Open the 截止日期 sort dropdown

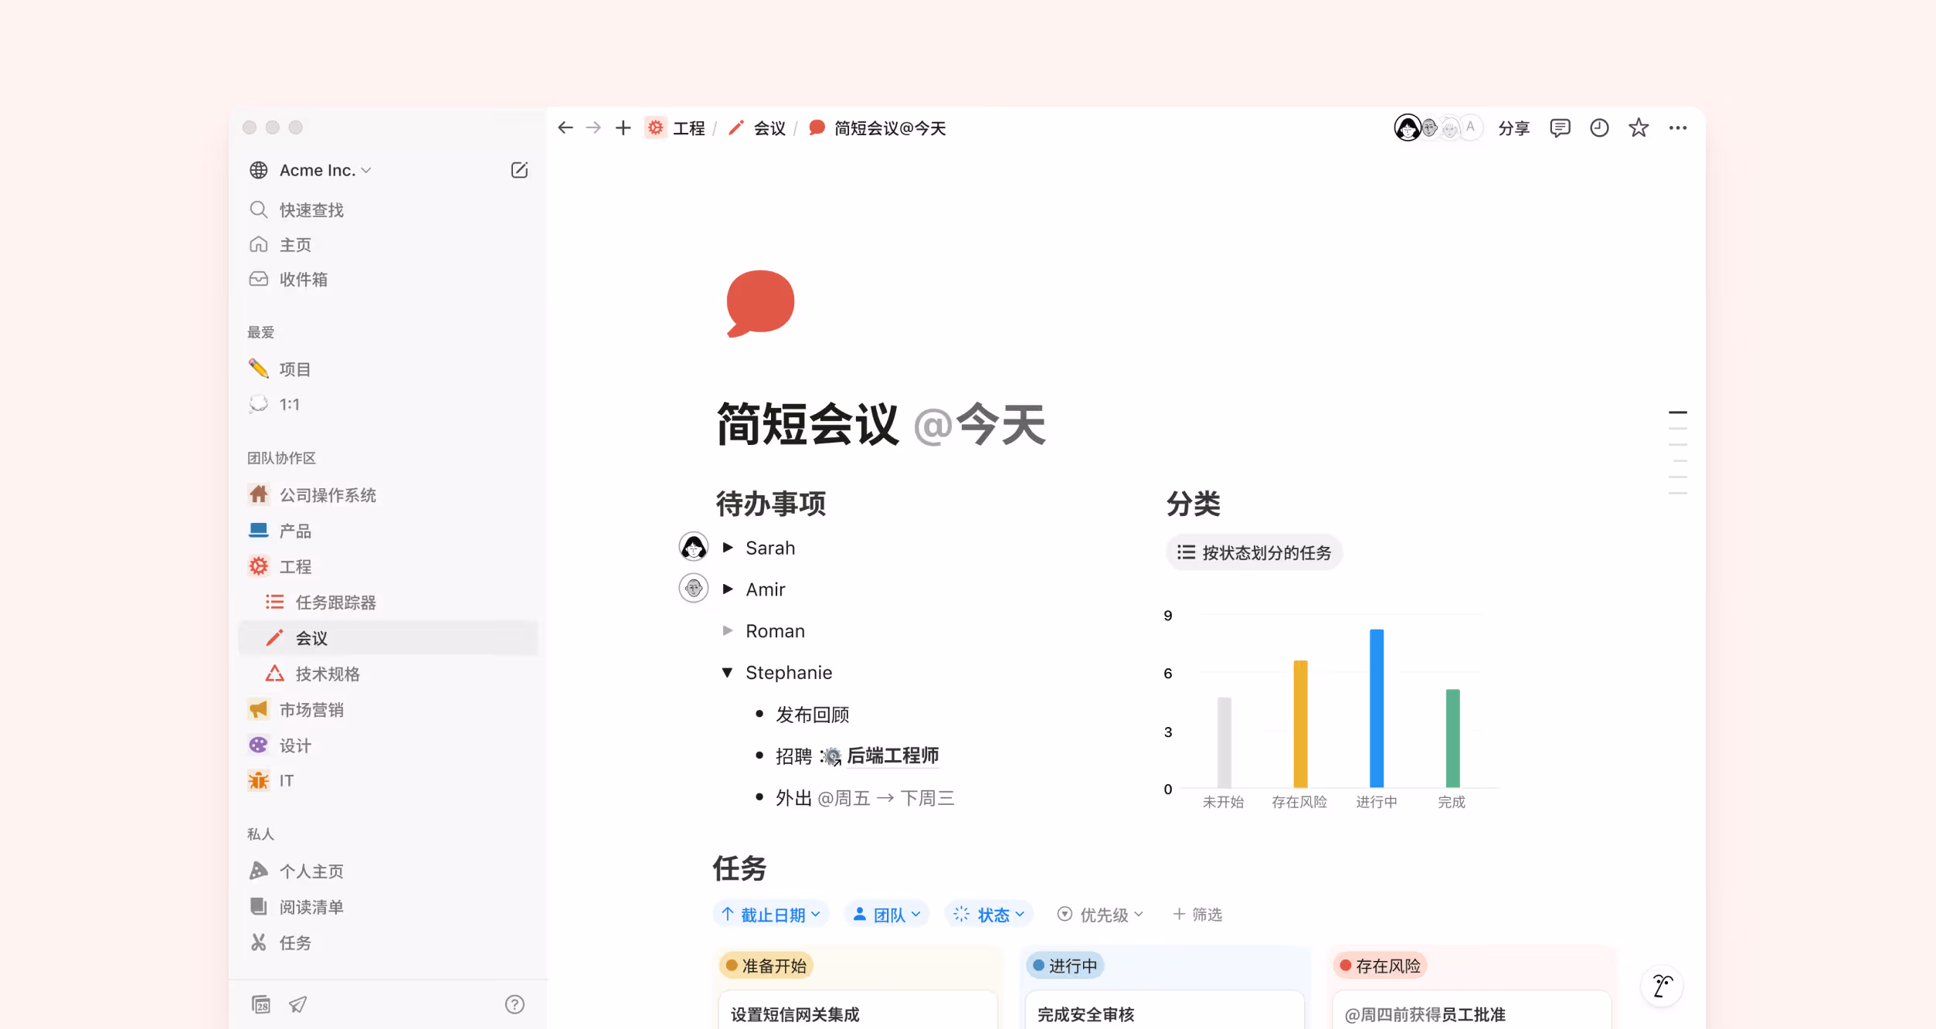pos(771,915)
